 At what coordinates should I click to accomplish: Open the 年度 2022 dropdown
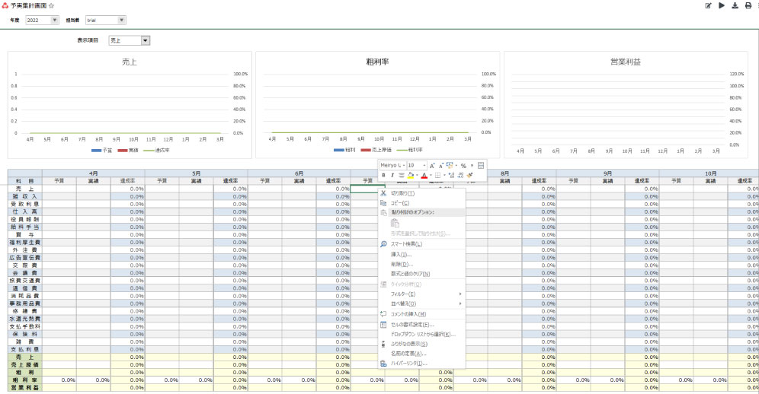[54, 20]
